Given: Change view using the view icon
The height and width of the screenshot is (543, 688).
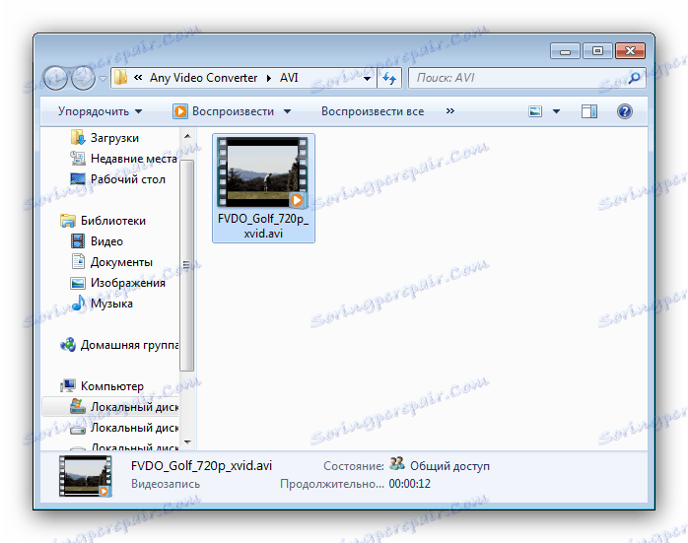Looking at the screenshot, I should [x=535, y=111].
